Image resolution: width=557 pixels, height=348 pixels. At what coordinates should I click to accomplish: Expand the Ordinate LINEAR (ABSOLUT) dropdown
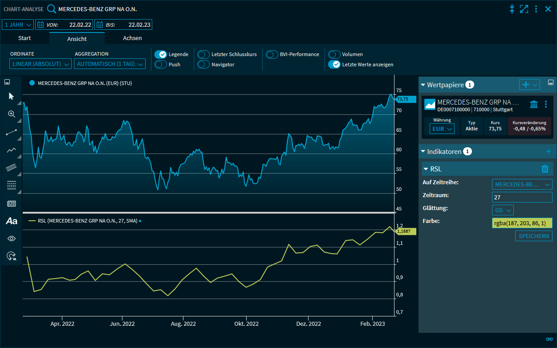[41, 64]
